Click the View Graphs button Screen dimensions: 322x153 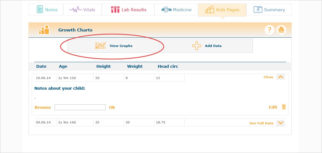tap(113, 46)
